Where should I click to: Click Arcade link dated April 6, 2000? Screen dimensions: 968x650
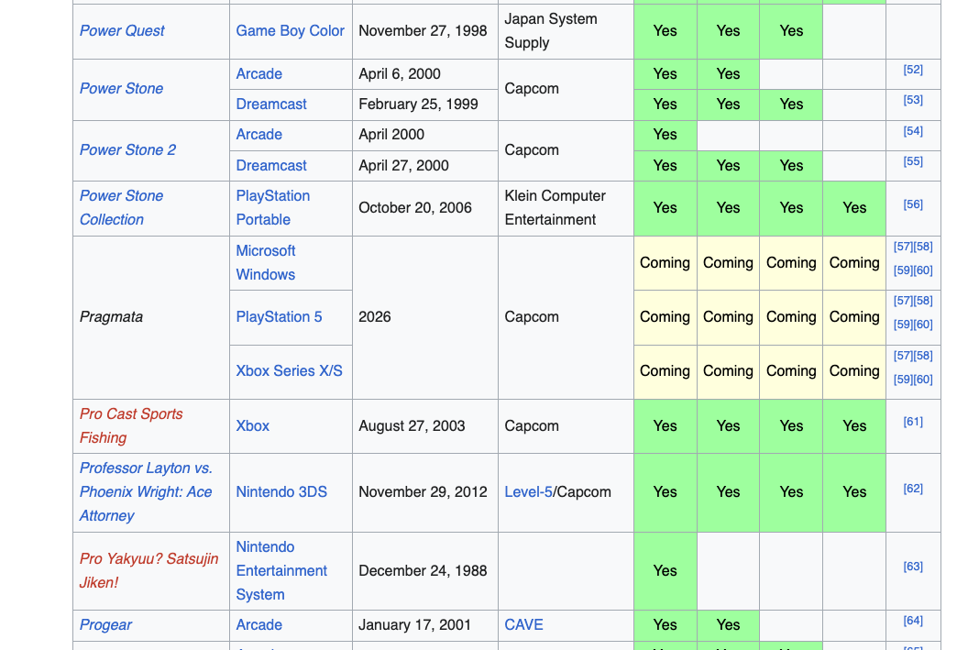click(x=258, y=74)
